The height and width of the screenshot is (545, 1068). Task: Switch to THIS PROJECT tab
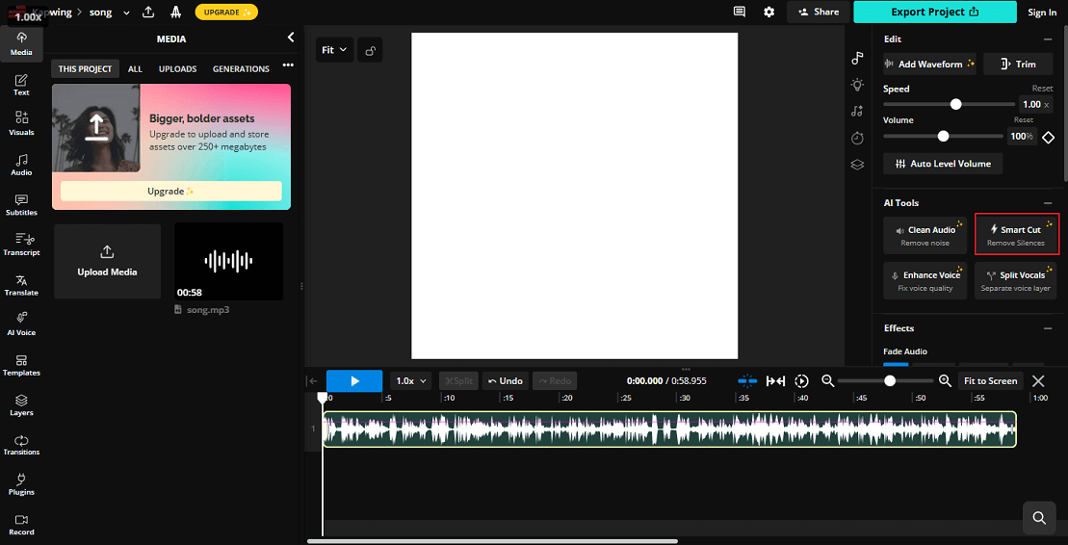(85, 68)
